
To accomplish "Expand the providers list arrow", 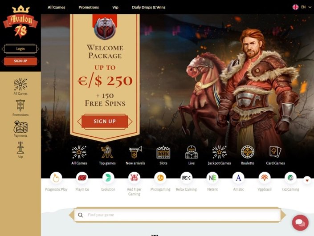I will (x=307, y=180).
